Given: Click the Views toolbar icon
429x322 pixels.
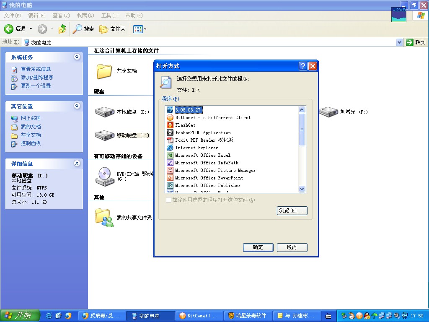Looking at the screenshot, I should tap(138, 29).
